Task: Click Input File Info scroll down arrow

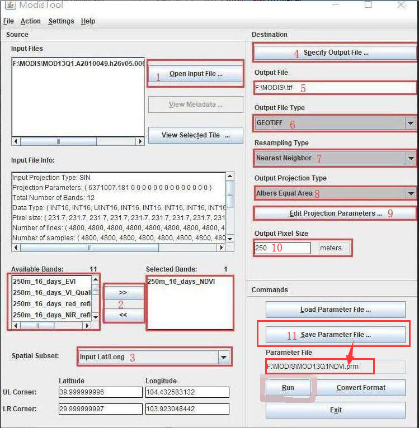Action: click(x=230, y=239)
